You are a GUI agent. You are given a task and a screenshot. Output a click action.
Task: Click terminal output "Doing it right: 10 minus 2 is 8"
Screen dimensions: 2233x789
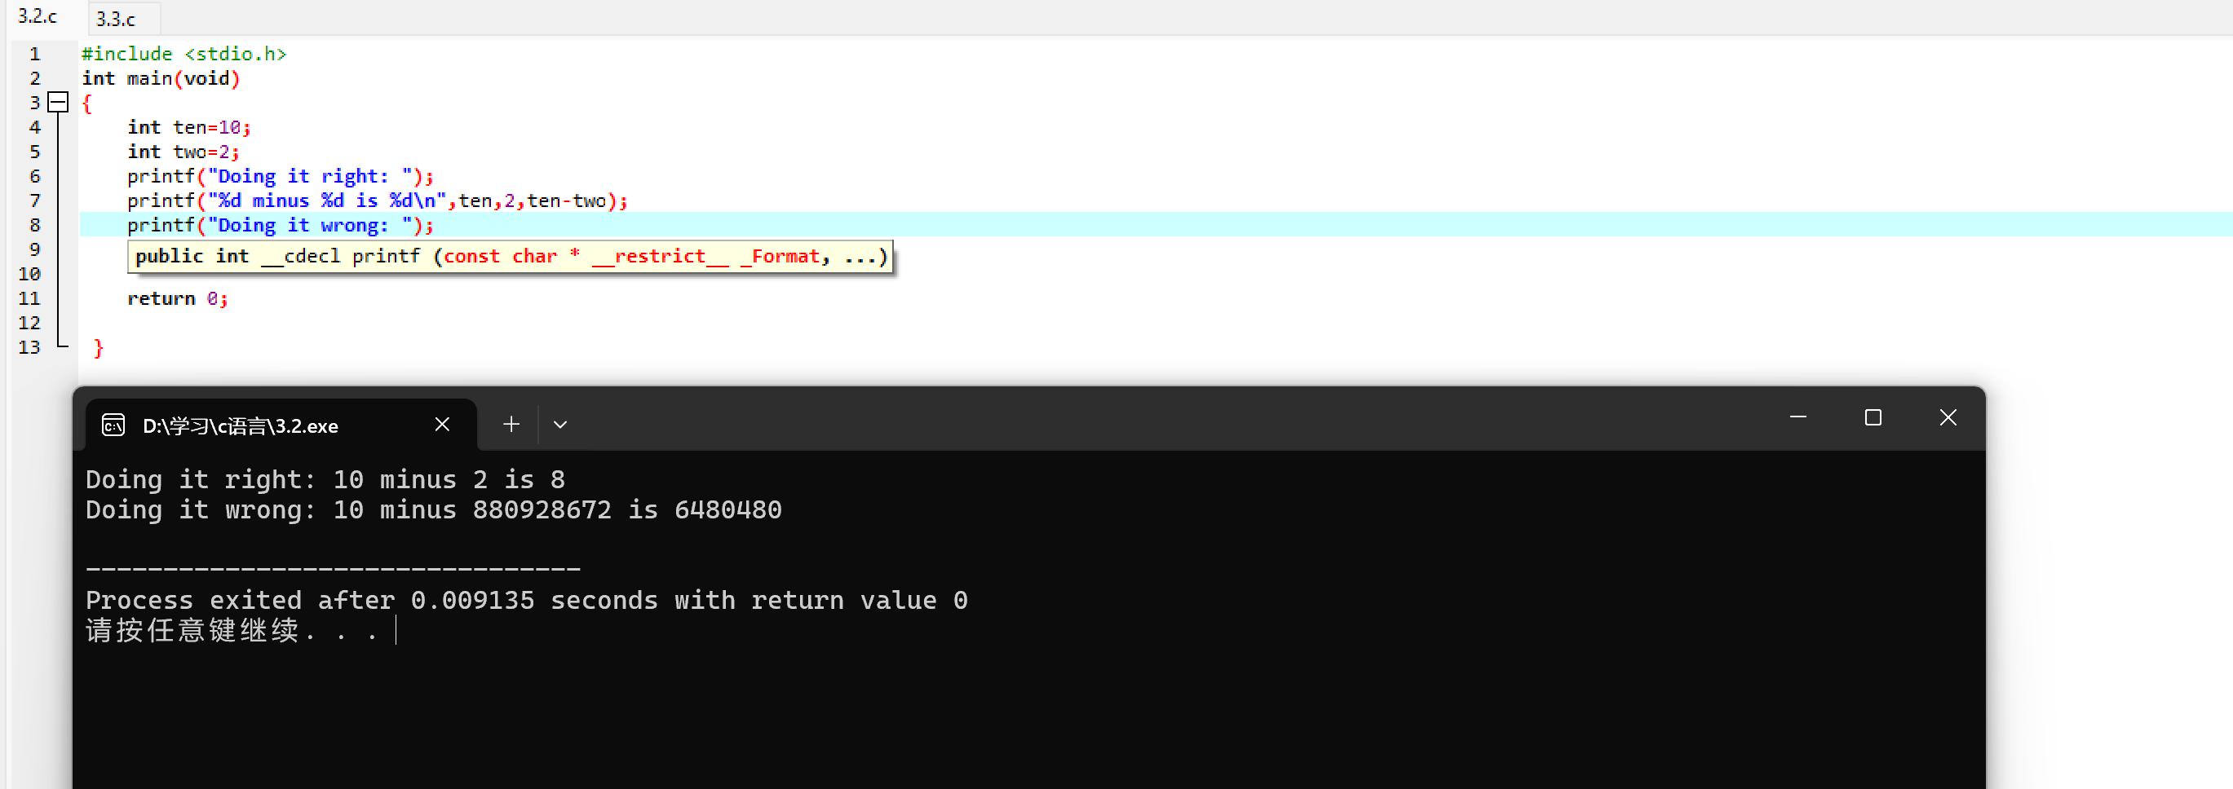tap(325, 480)
